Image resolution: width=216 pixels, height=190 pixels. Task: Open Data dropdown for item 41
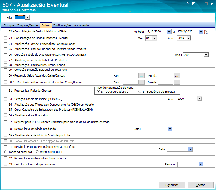click(x=190, y=149)
